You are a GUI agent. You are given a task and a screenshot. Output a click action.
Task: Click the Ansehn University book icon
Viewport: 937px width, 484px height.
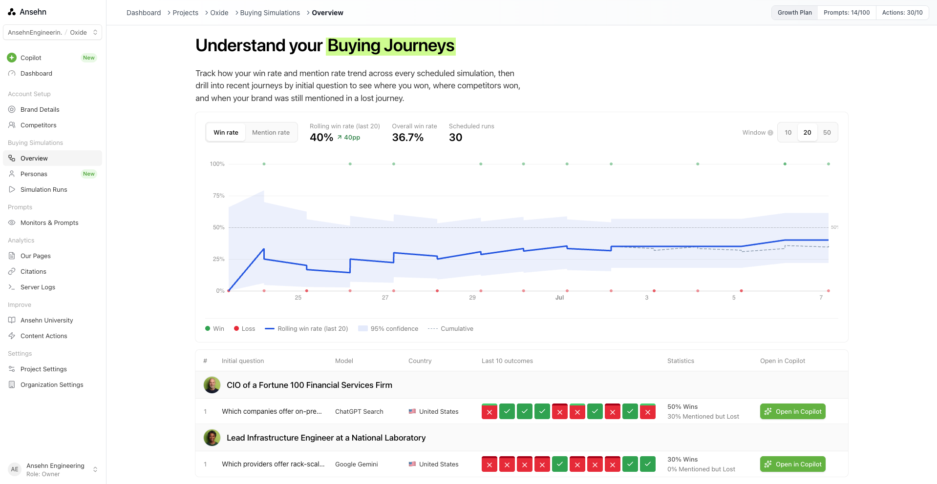click(12, 320)
